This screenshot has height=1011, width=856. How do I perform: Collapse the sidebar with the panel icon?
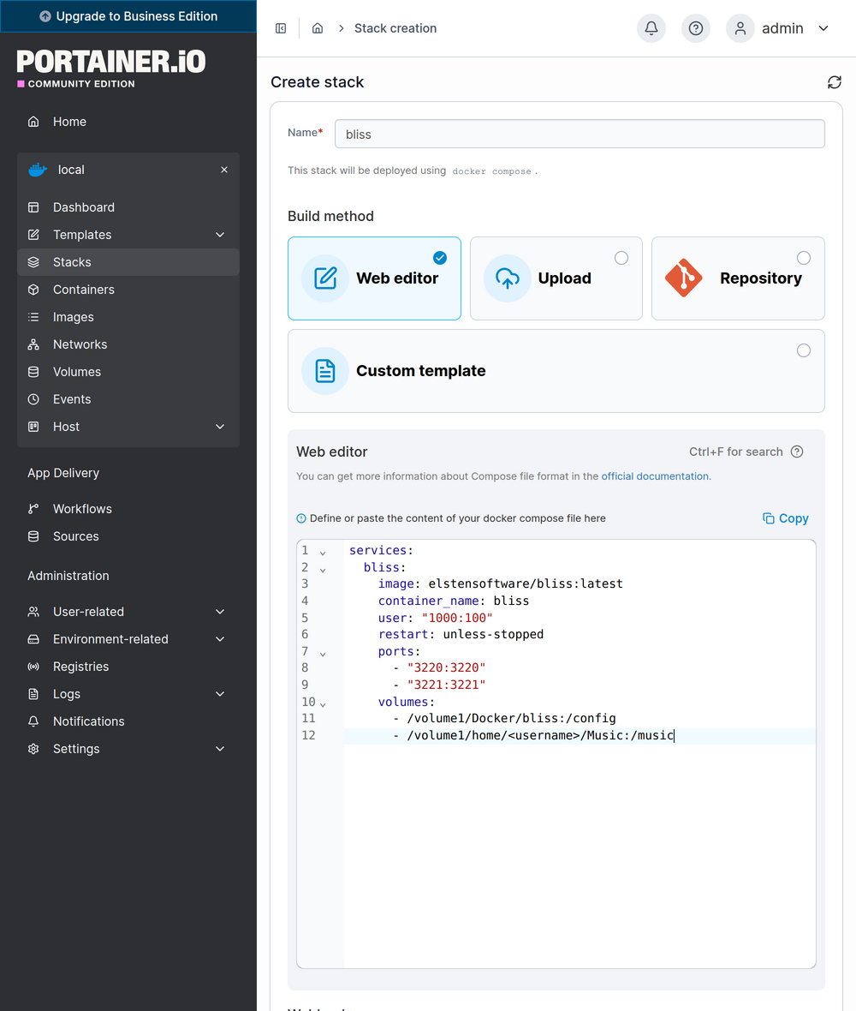tap(281, 28)
